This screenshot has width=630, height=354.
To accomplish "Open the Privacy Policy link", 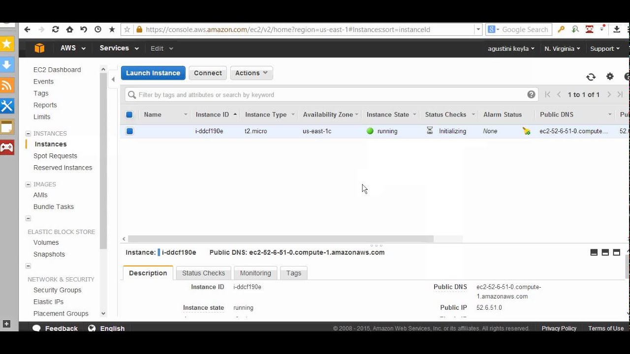I will click(x=559, y=328).
